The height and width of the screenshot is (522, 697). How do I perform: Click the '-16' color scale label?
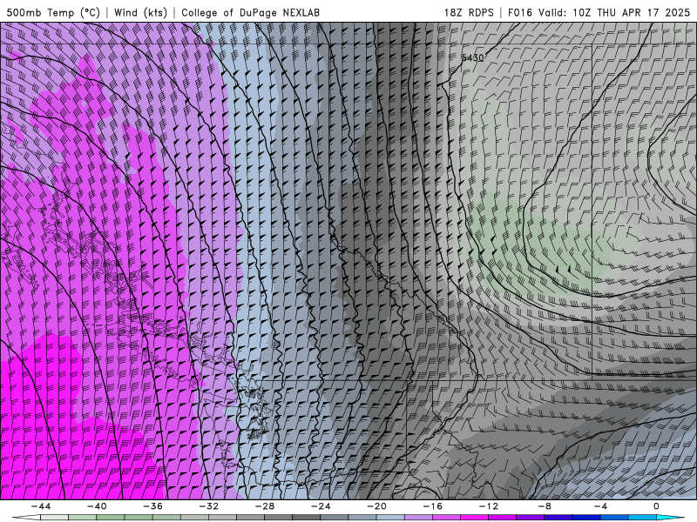pos(433,506)
